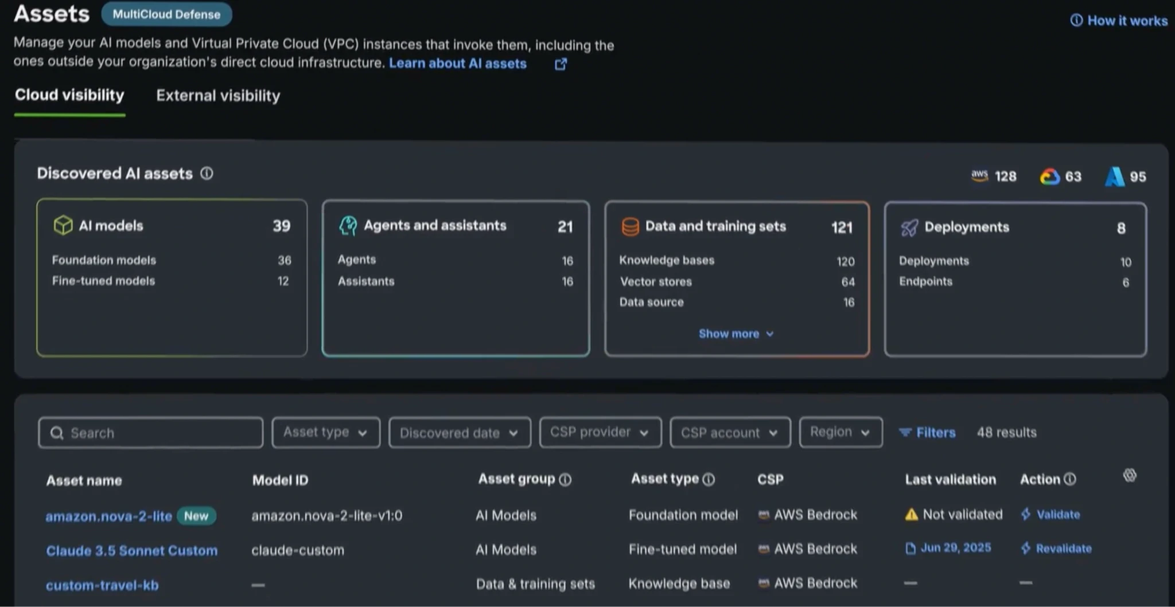Click the Foundation model asset type cell
Viewport: 1175px width, 607px height.
(x=683, y=515)
